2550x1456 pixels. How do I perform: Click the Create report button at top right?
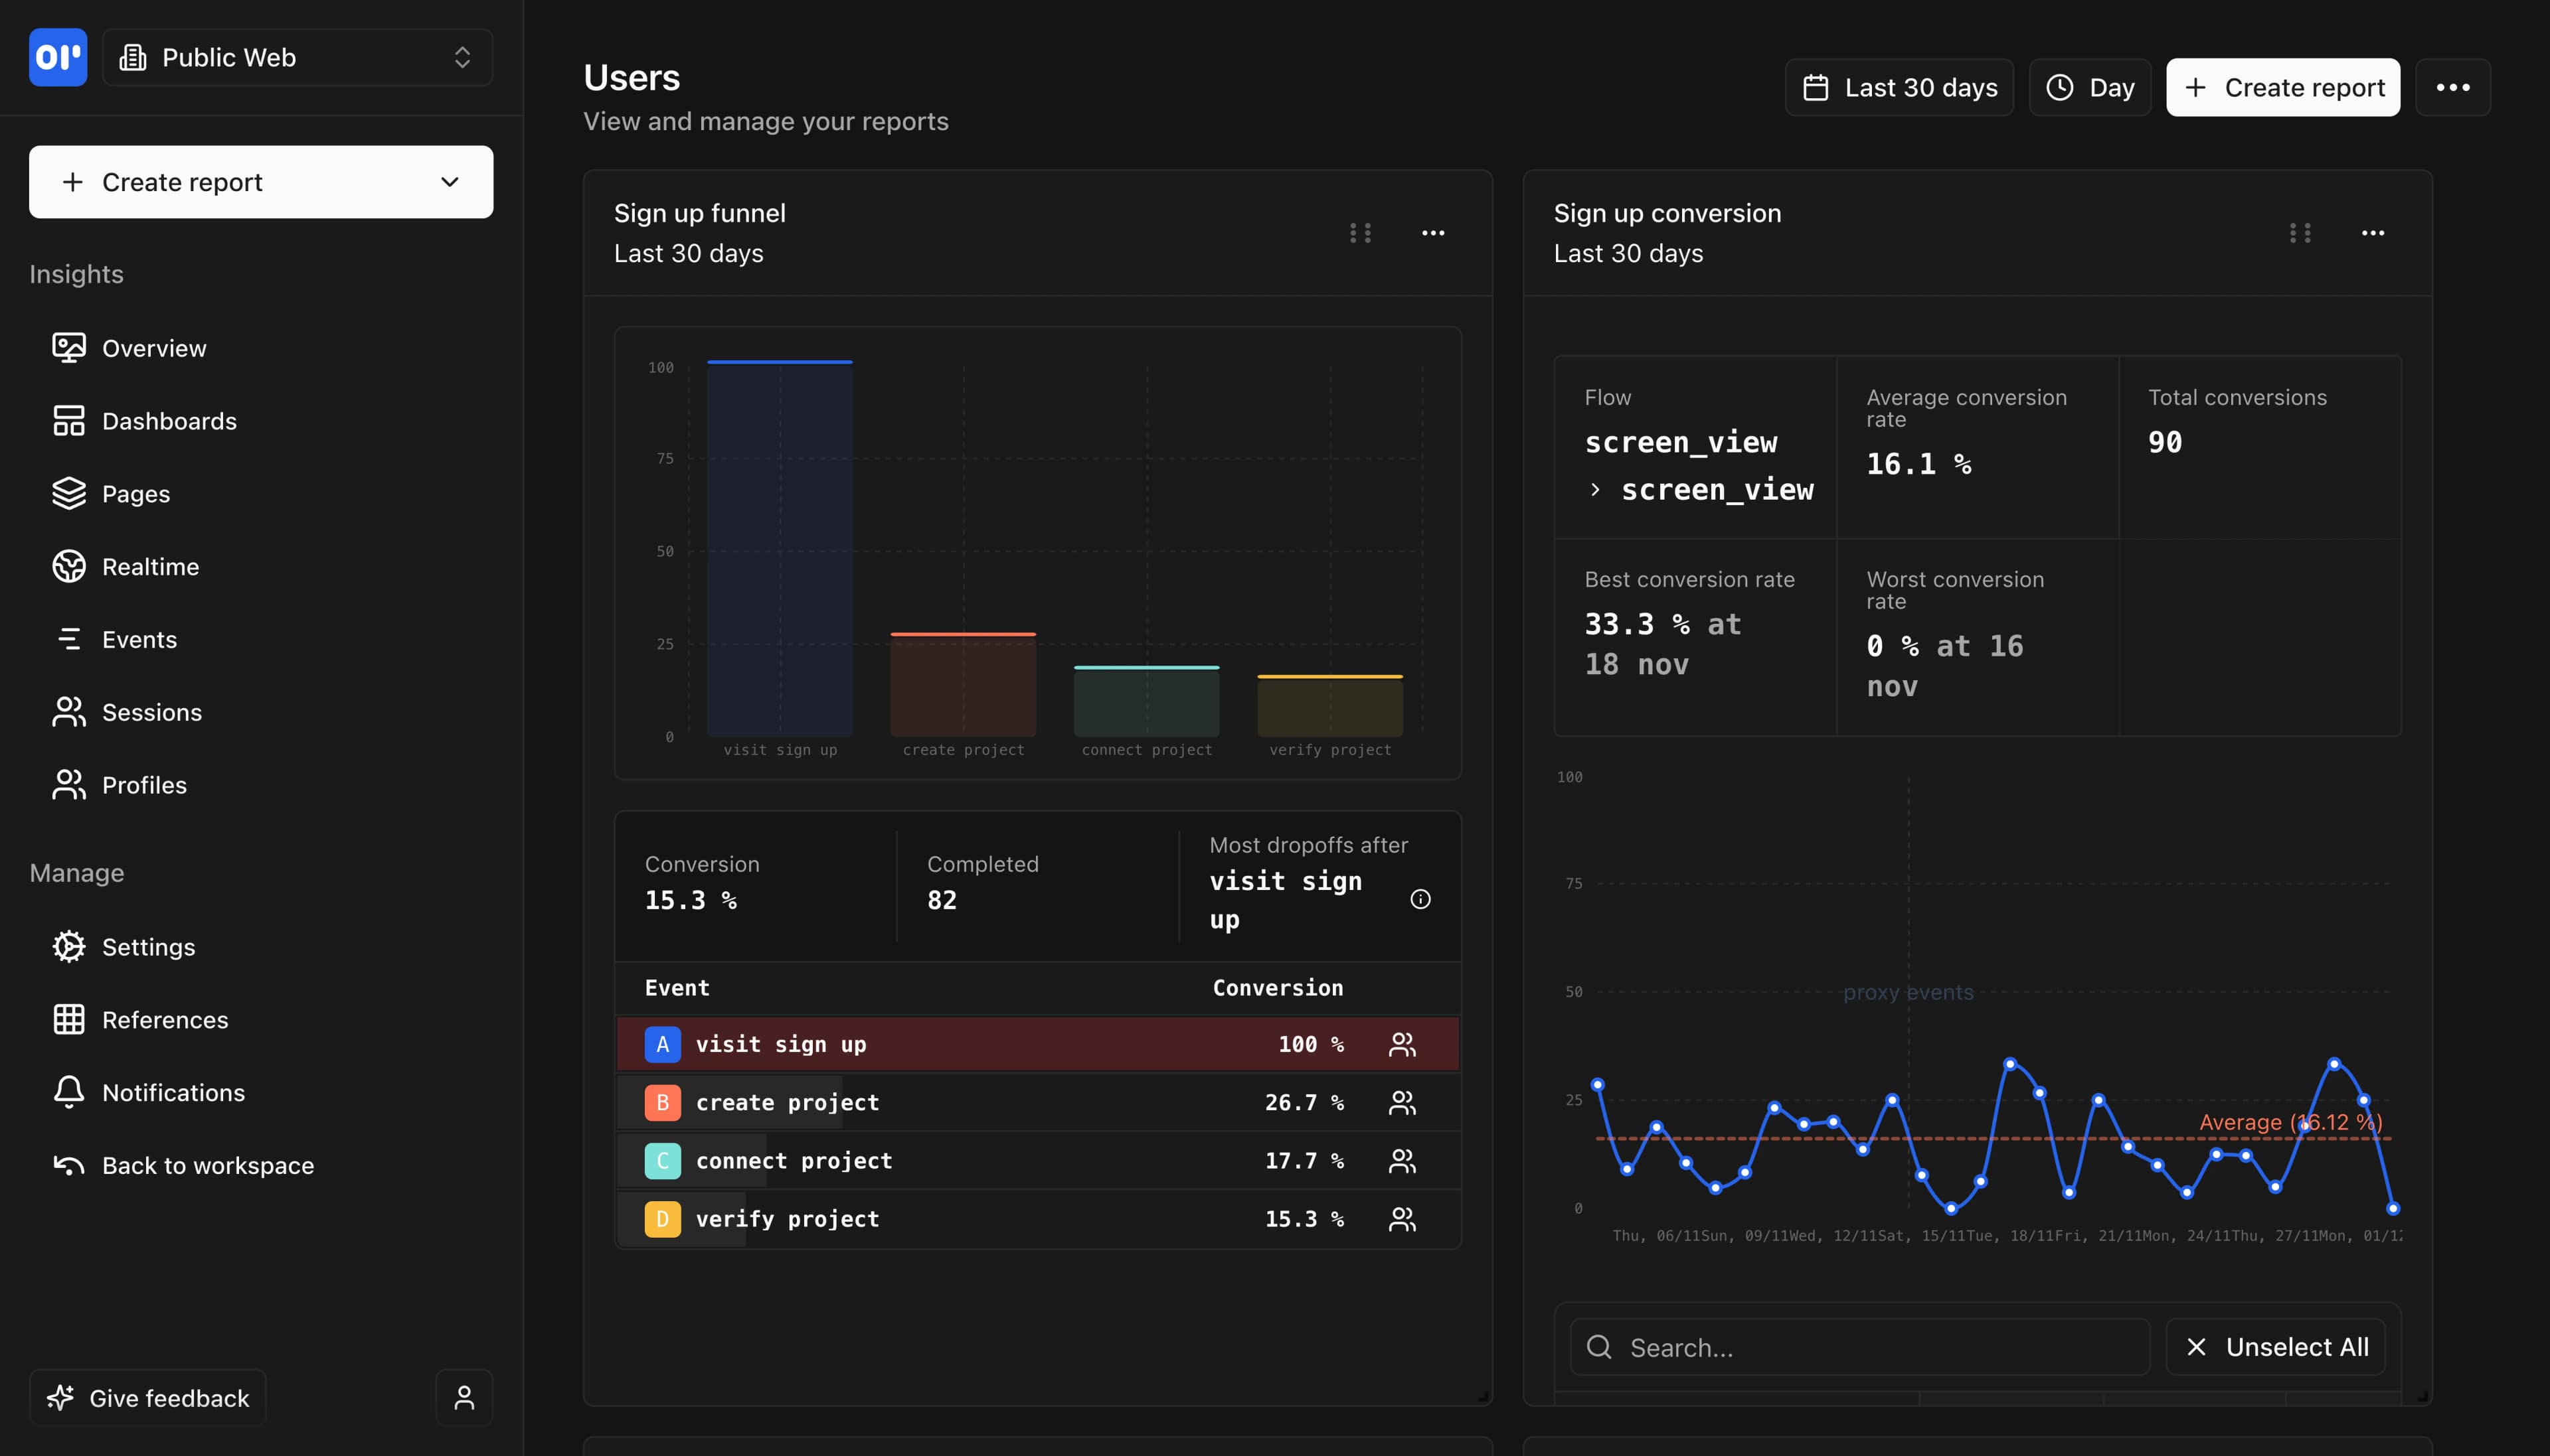click(2282, 87)
